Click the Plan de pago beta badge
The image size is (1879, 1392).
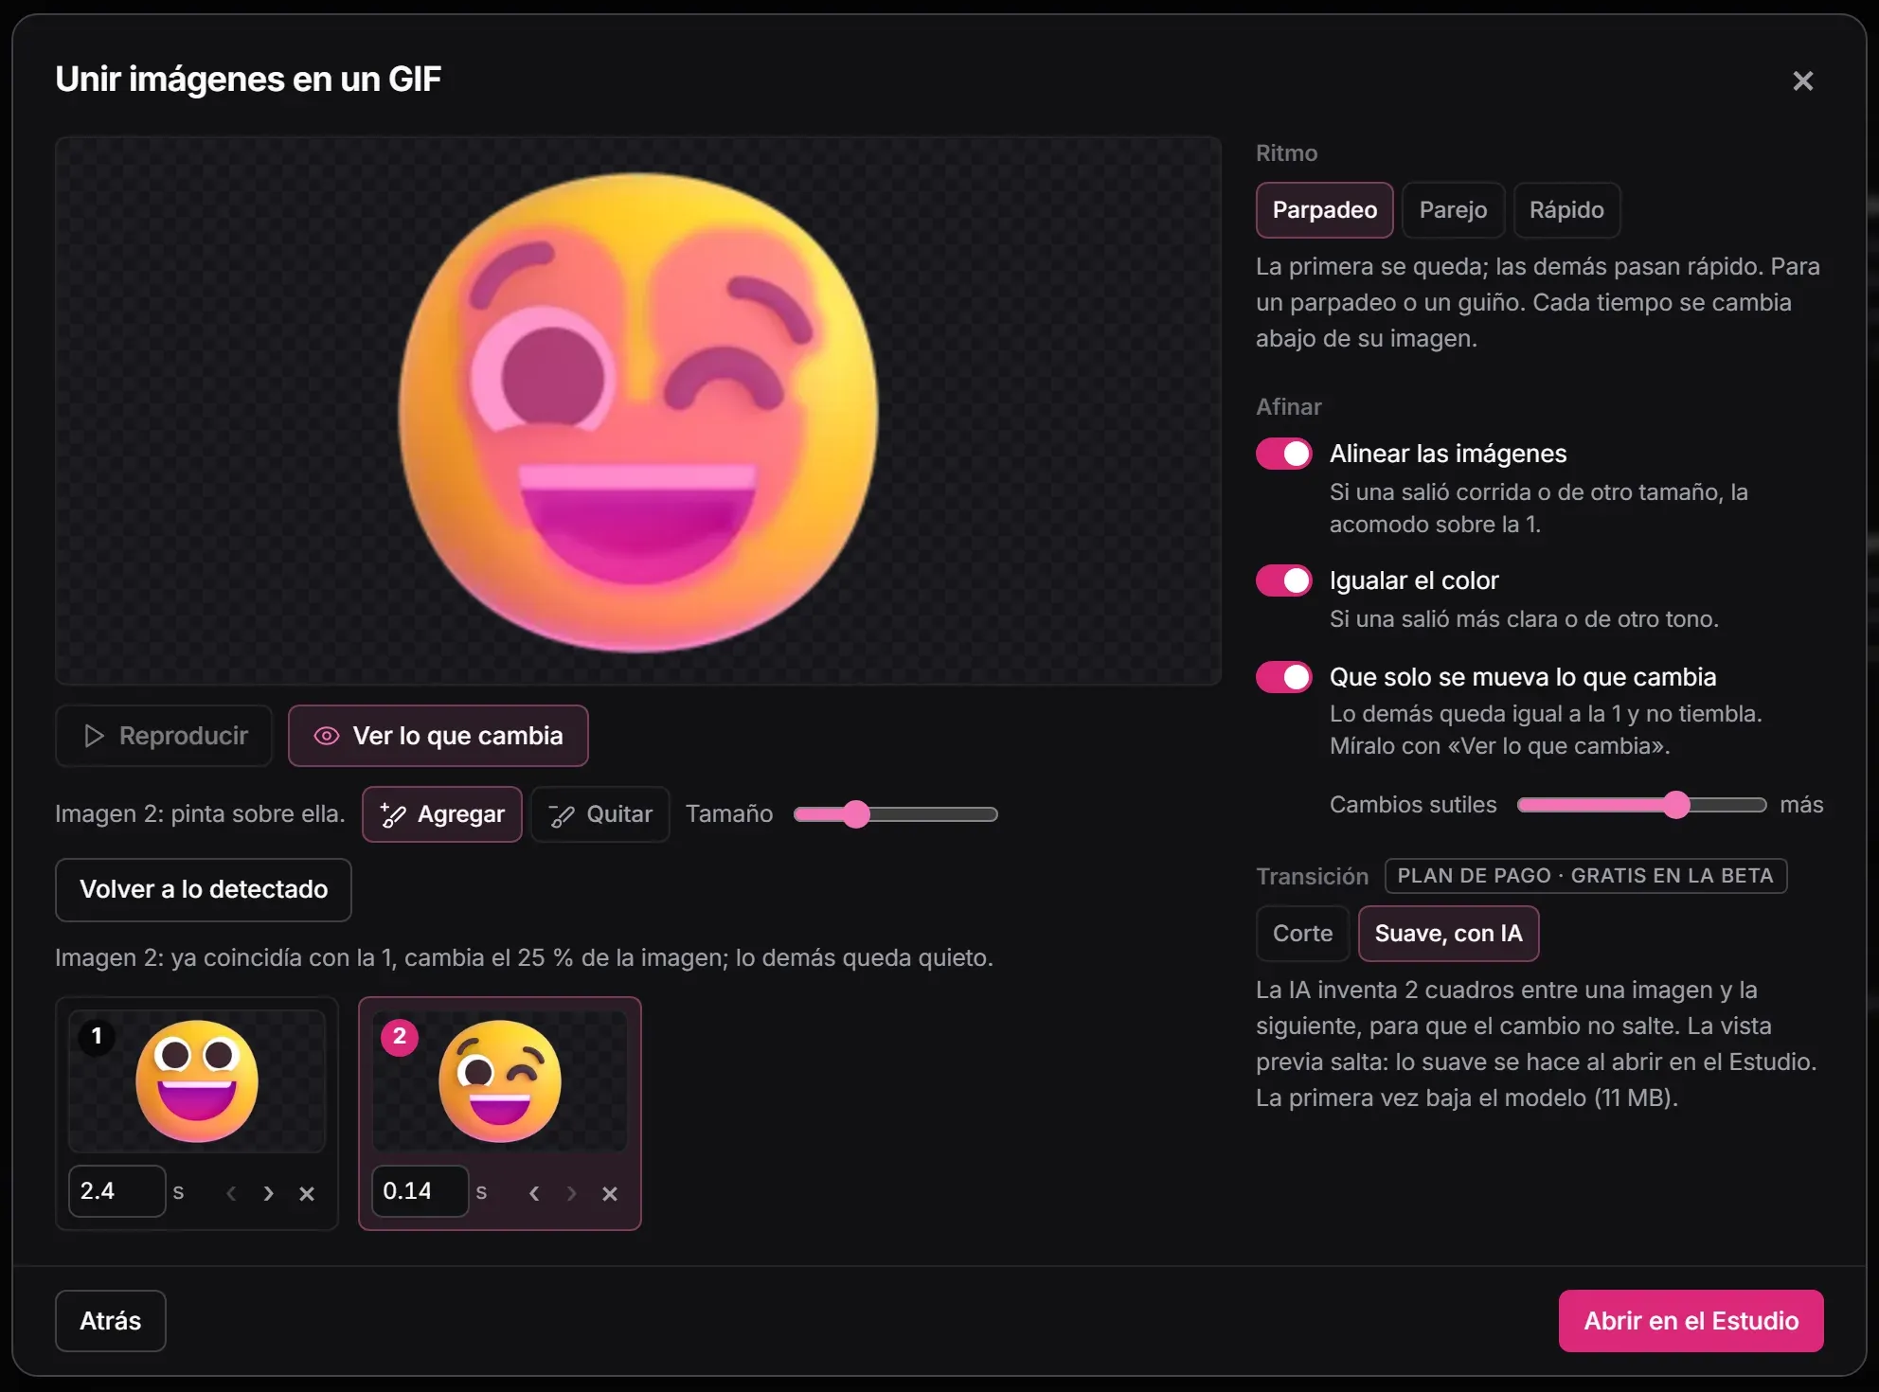1585,876
